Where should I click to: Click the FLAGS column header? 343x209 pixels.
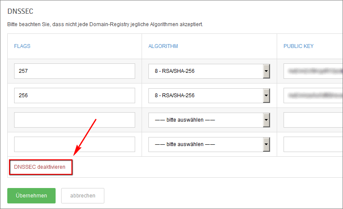[22, 46]
